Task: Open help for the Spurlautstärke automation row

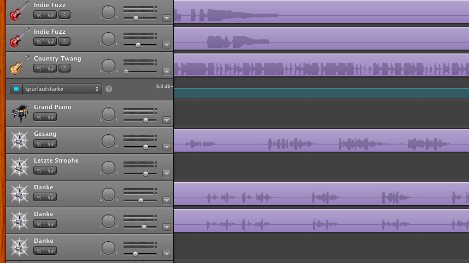Action: [109, 89]
